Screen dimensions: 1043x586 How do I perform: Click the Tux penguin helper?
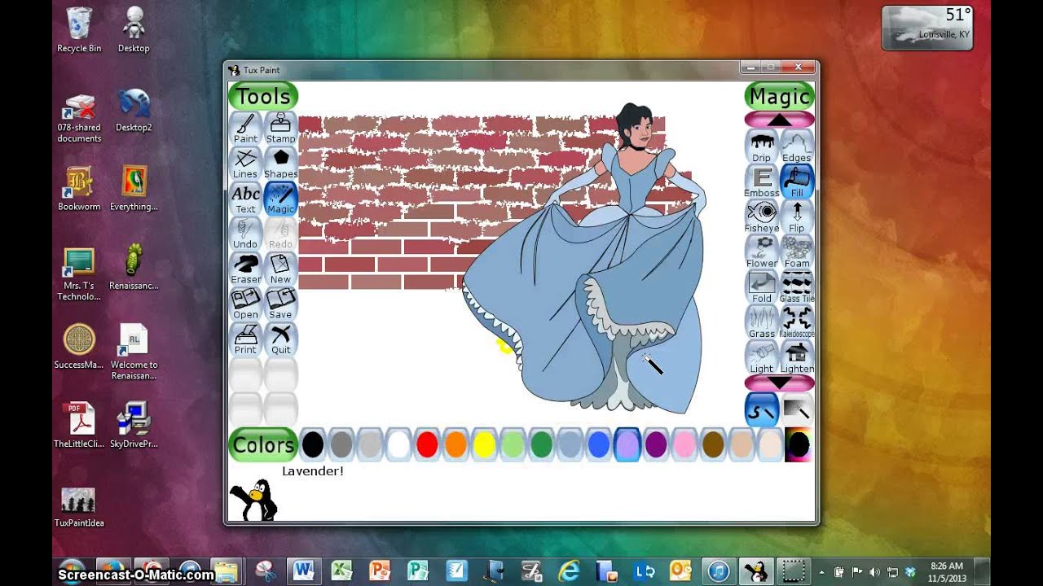point(254,500)
